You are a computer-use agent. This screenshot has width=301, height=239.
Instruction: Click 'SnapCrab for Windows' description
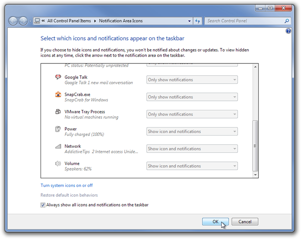pos(86,100)
